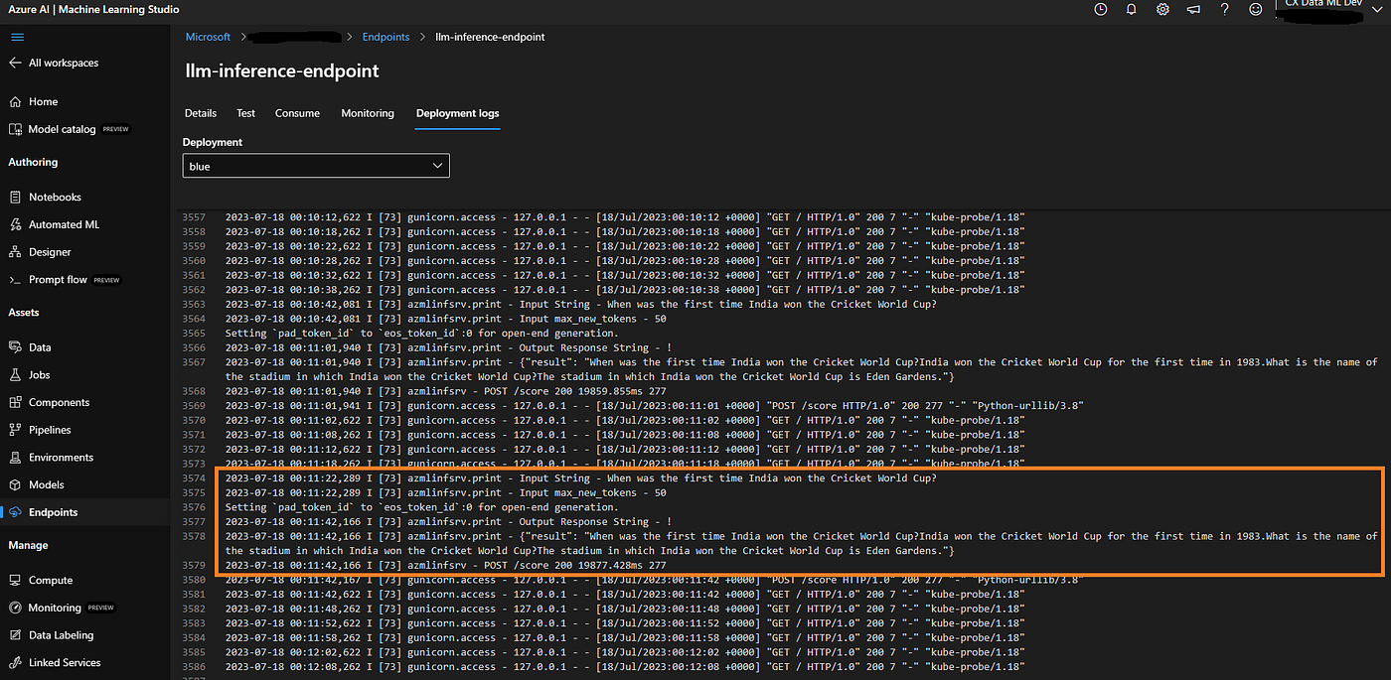Click the announcements megaphone icon
Screen dimensions: 1391x680
pos(1193,9)
